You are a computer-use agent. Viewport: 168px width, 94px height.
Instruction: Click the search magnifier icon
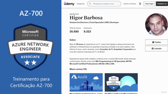click(90, 4)
